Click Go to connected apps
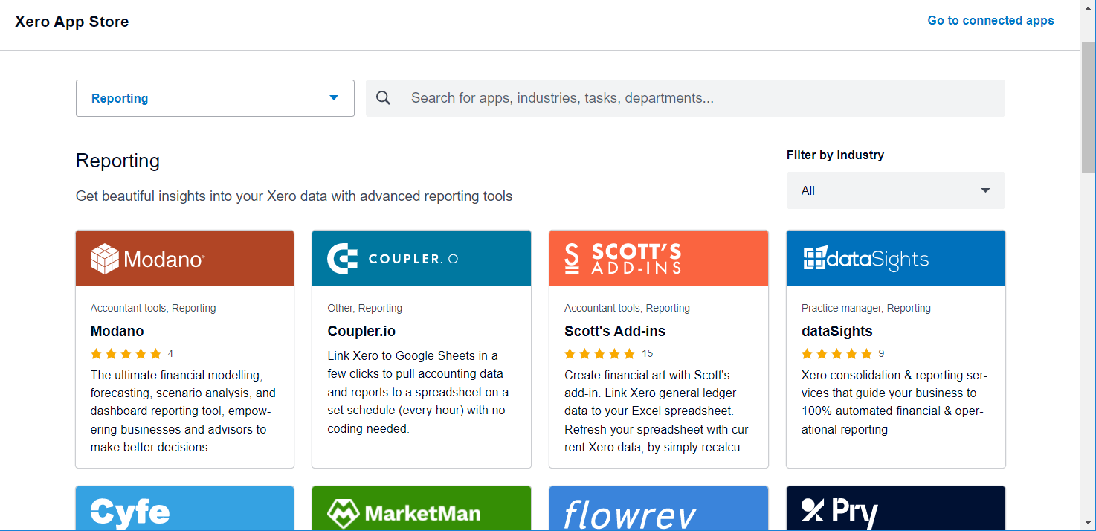Screen dimensions: 1096x531 [x=990, y=20]
